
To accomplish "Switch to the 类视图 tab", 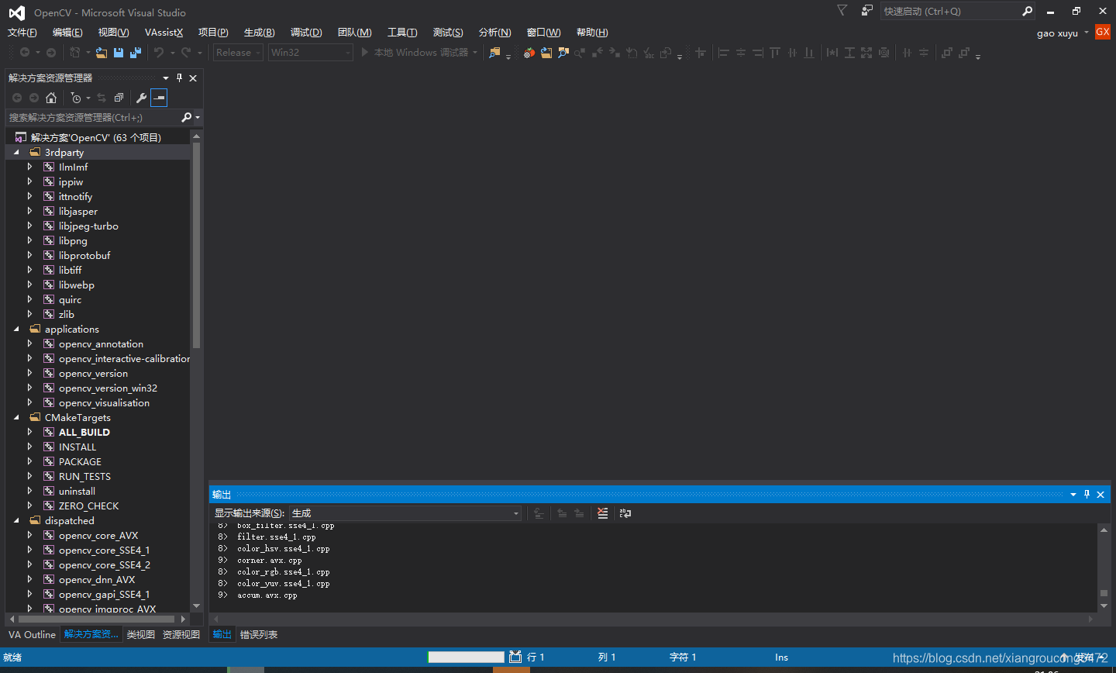I will point(141,634).
